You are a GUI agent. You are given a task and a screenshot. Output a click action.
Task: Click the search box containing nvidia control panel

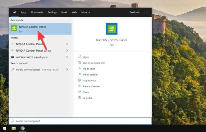click(x=80, y=121)
